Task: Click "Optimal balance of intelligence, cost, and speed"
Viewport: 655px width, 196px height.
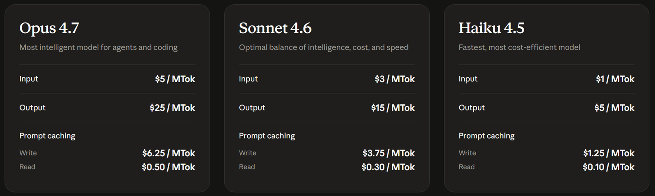Action: click(x=324, y=47)
